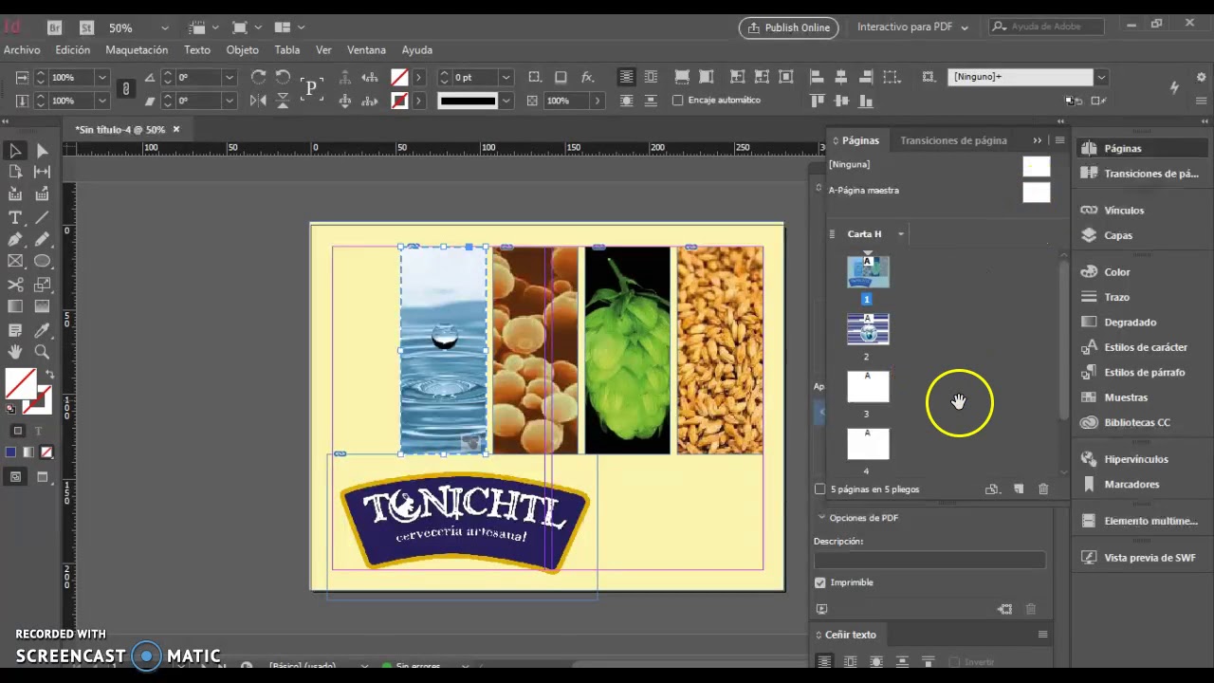Open Objeto menu
1214x683 pixels.
(x=242, y=49)
